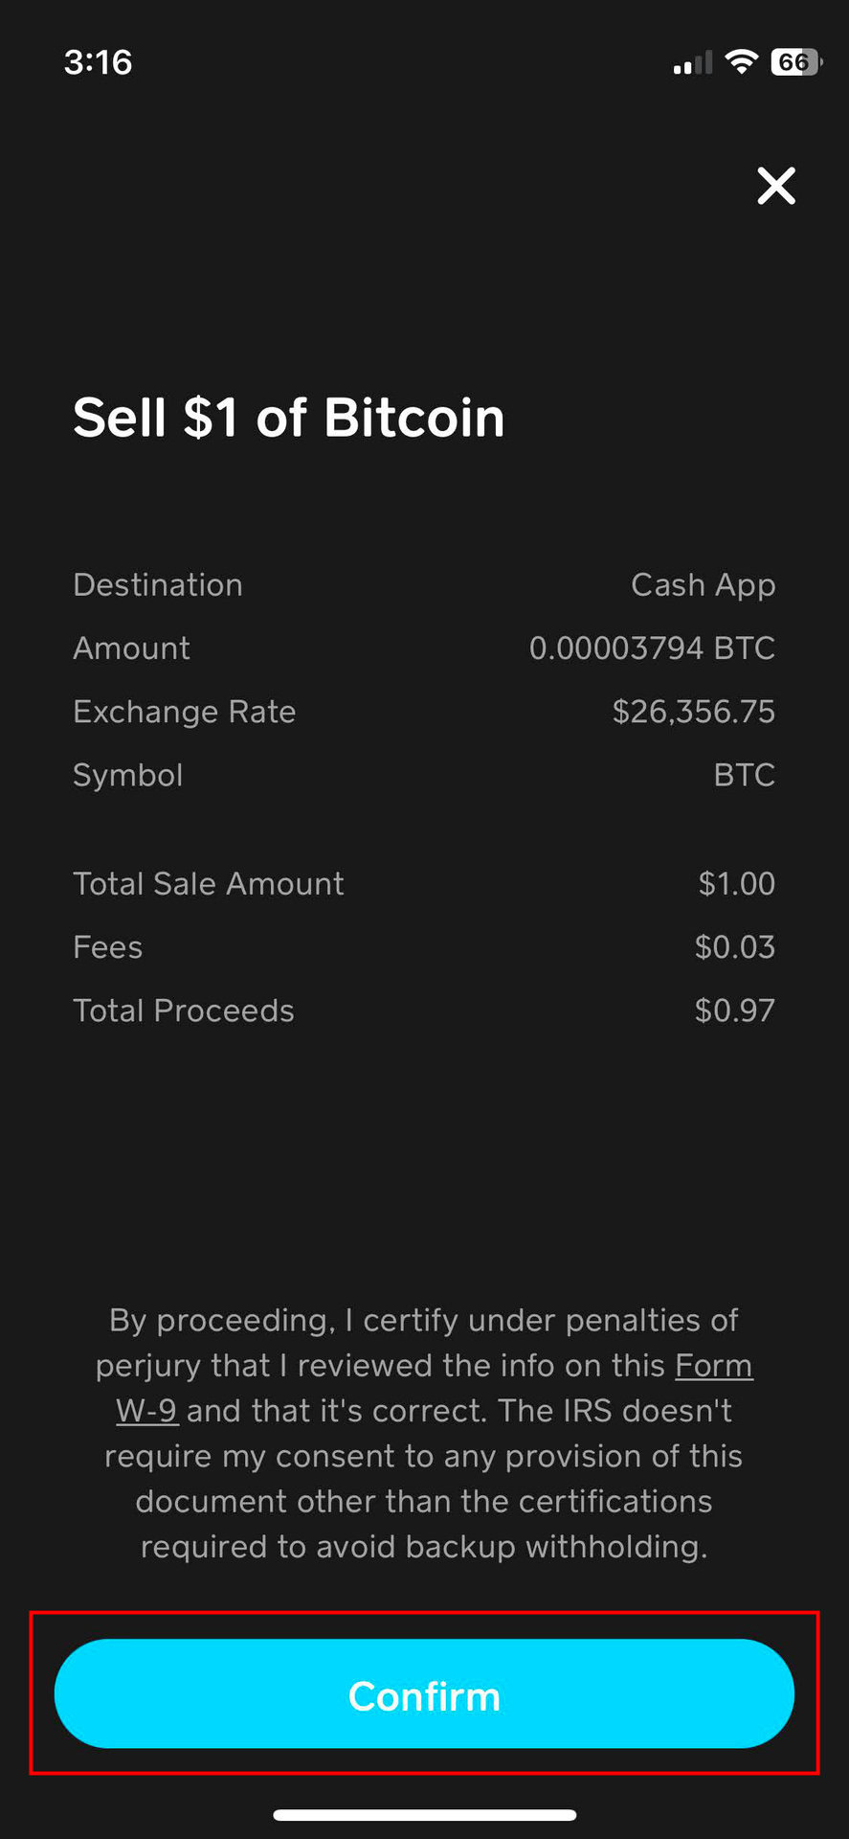849x1839 pixels.
Task: Tap the Exchange Rate label
Action: pos(184,712)
